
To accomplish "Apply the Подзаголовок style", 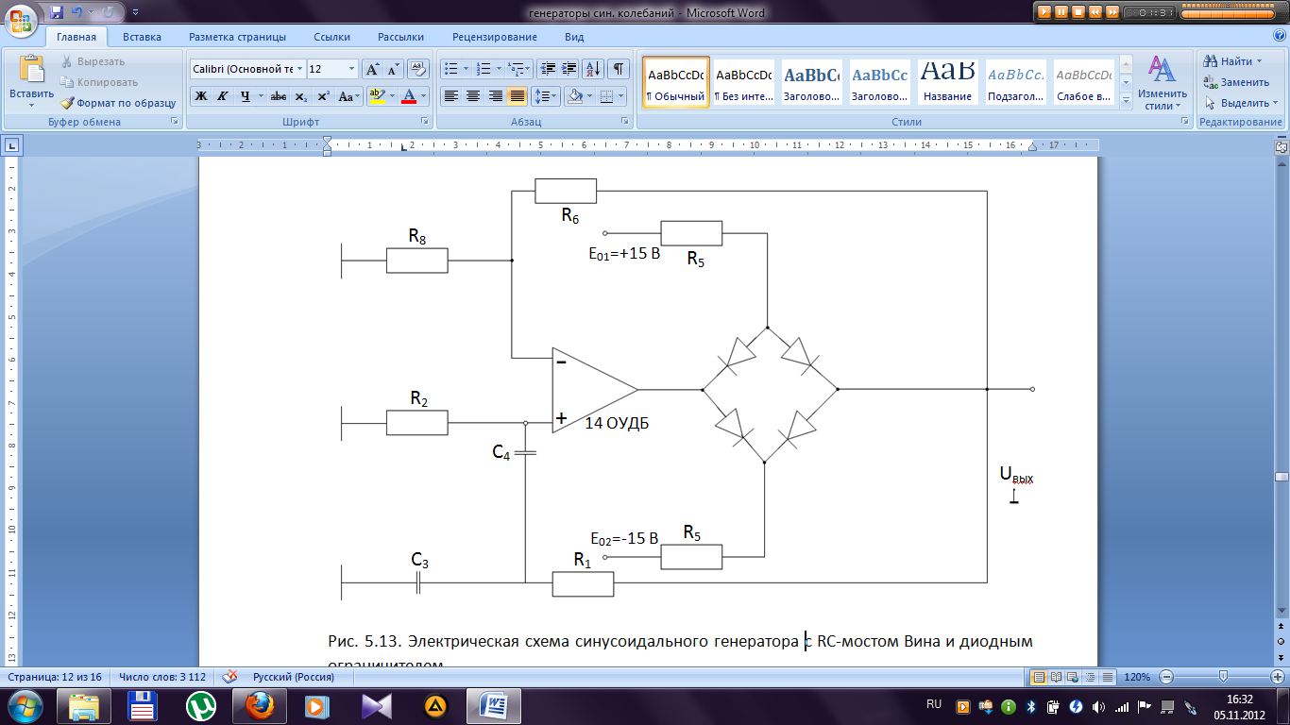I will click(x=1015, y=82).
